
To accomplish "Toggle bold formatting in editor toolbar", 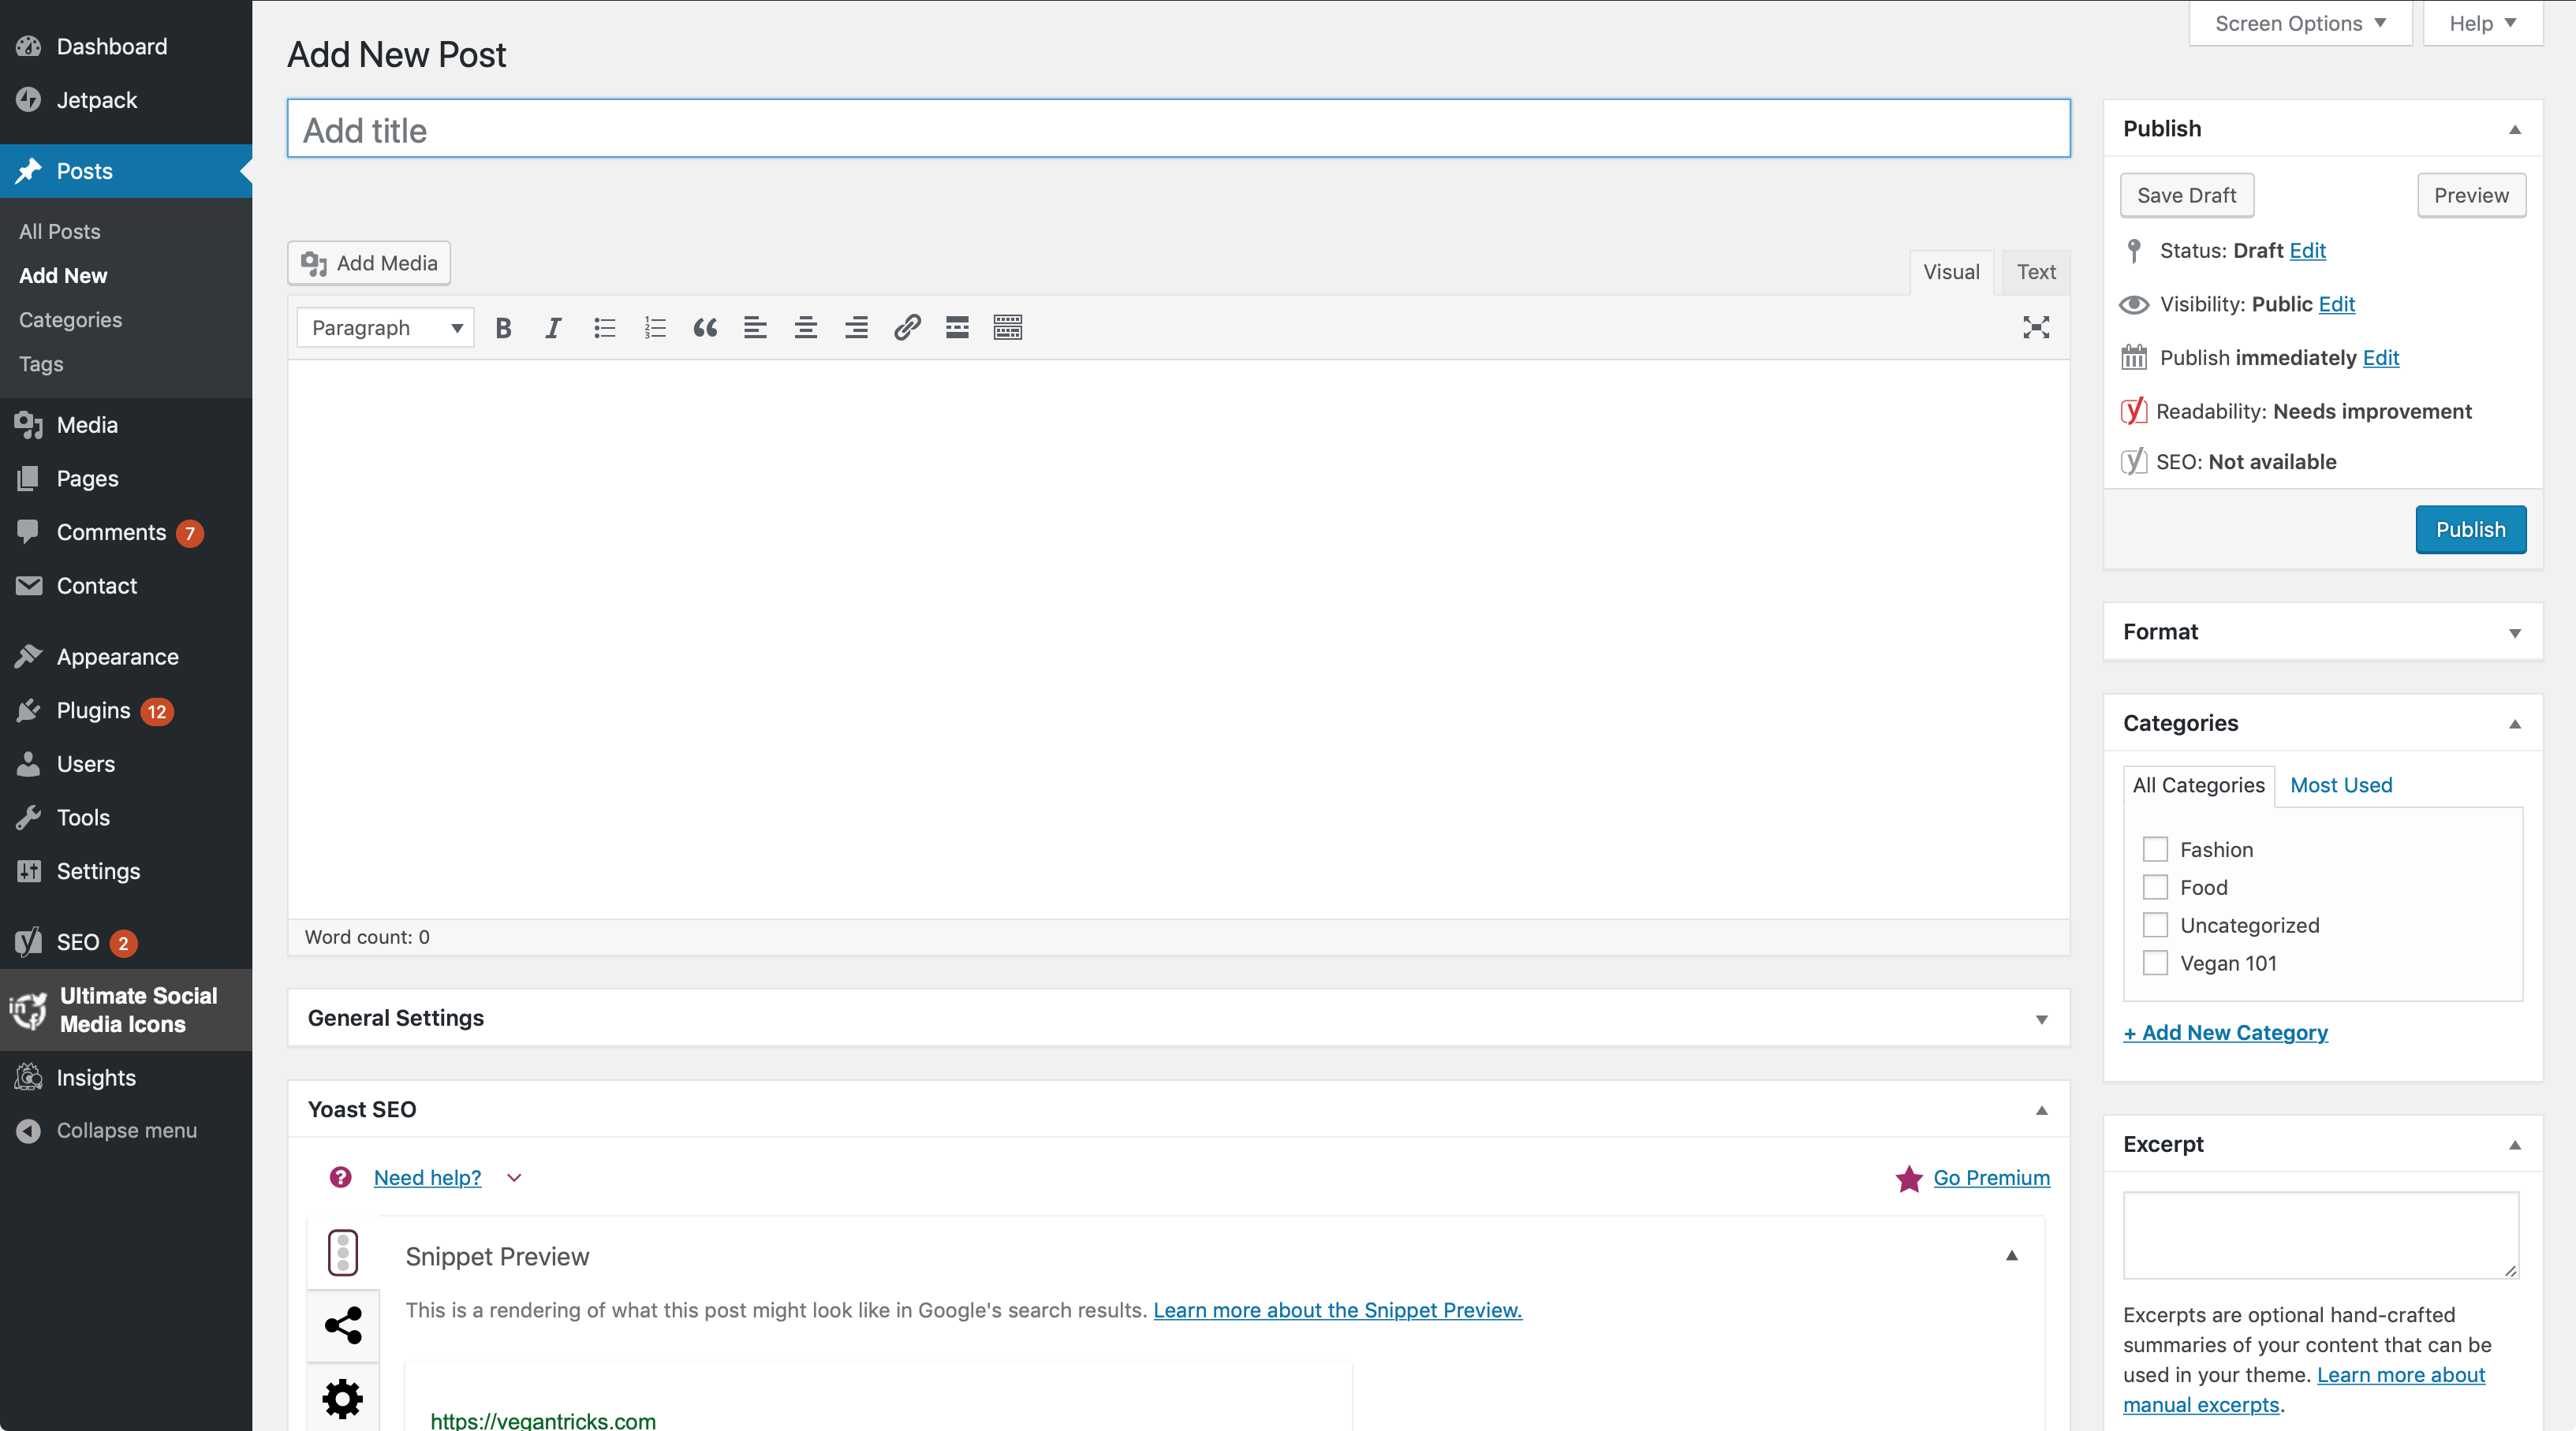I will coord(503,328).
